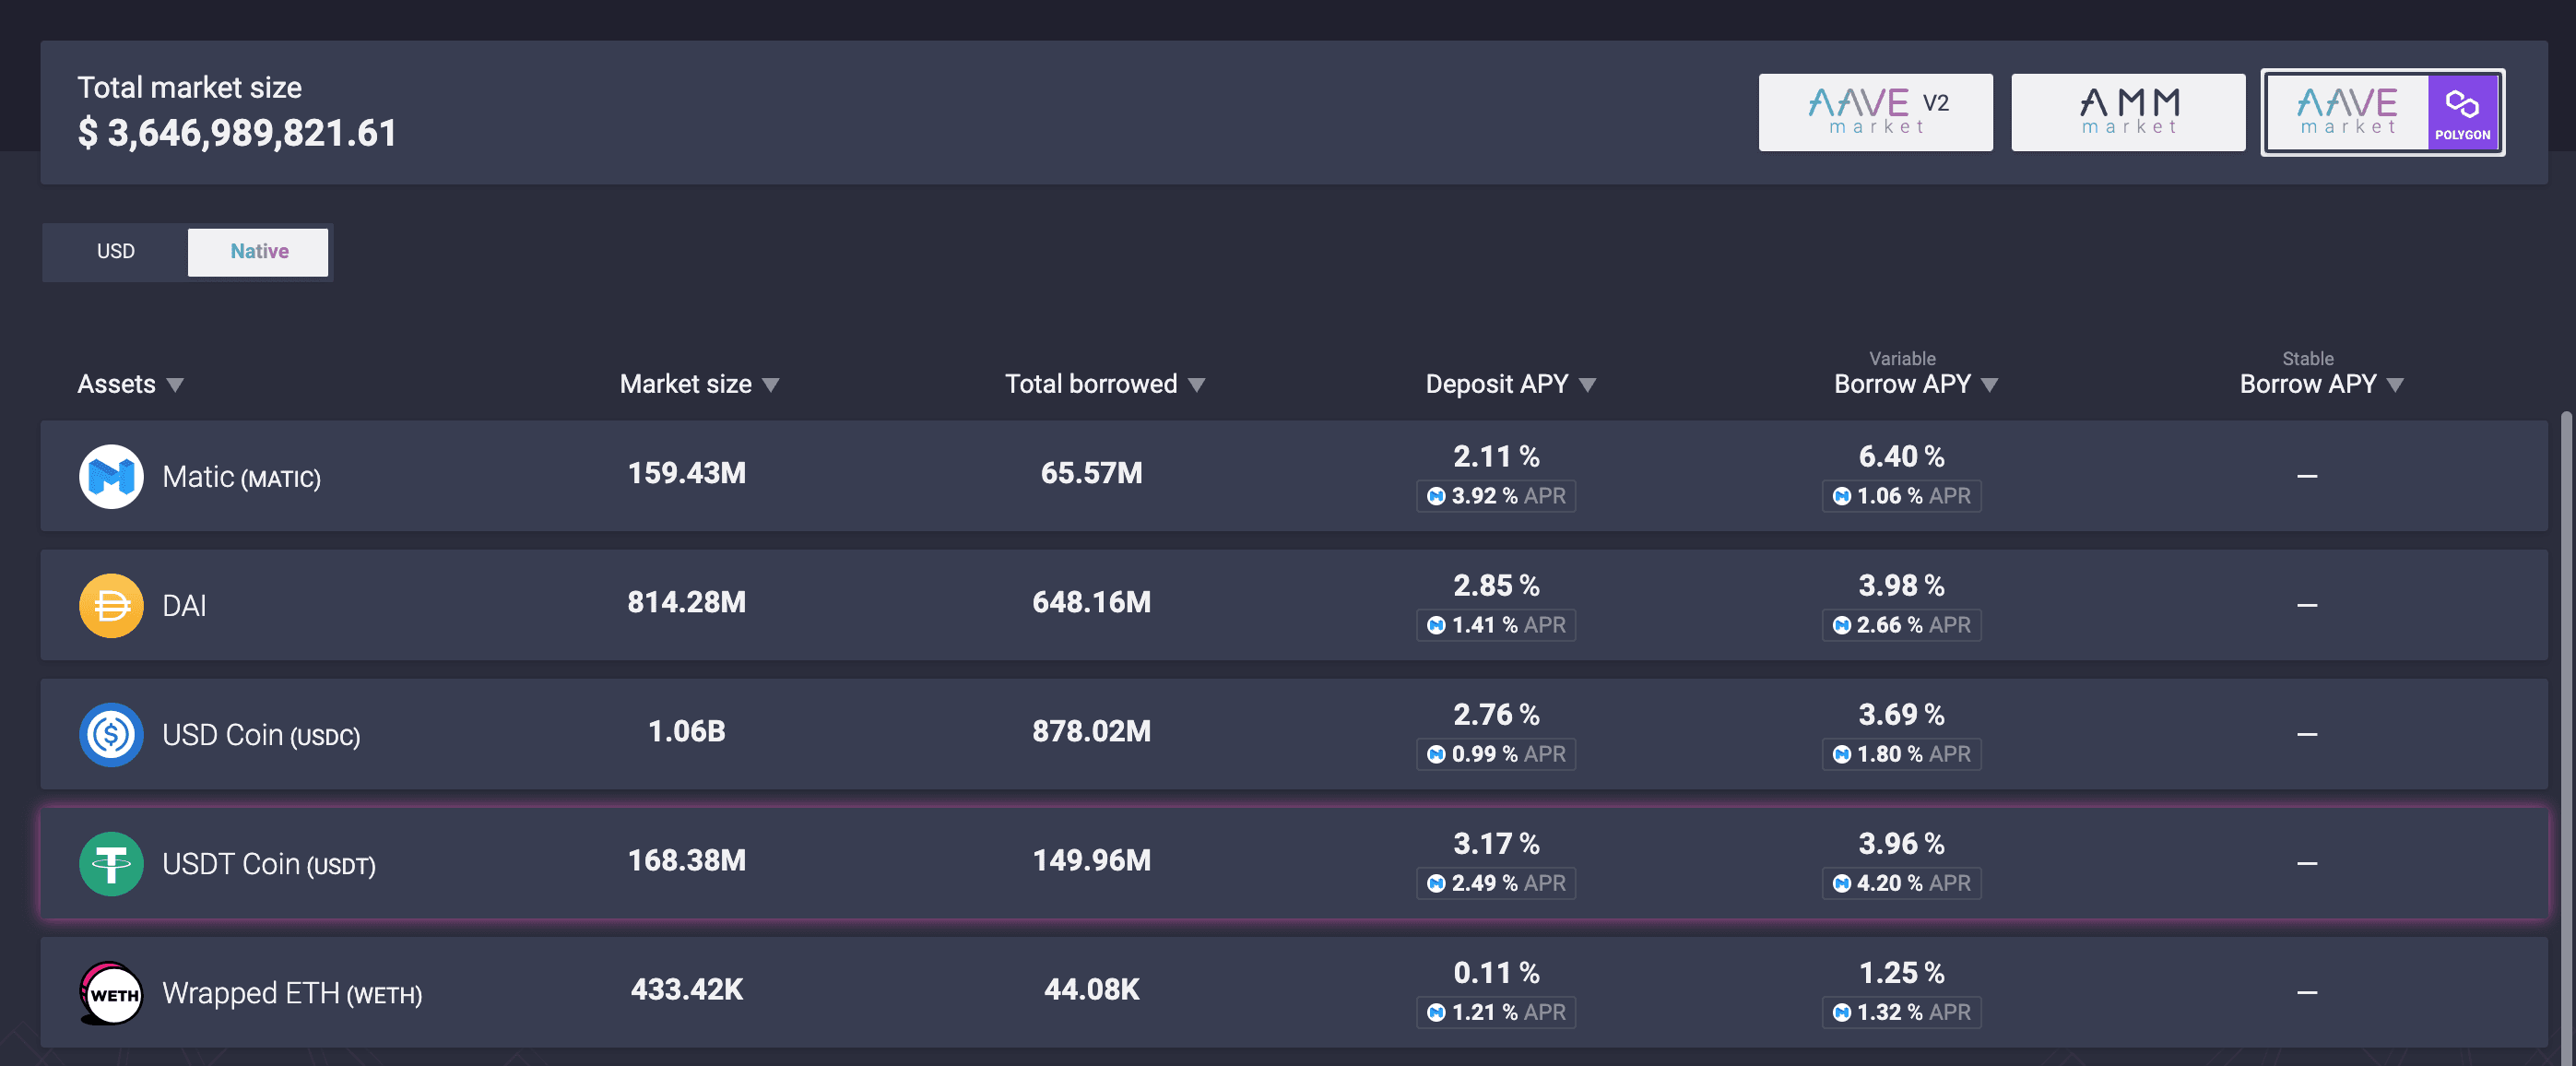This screenshot has height=1066, width=2576.
Task: Click the Polygon logo badge
Action: [2462, 112]
